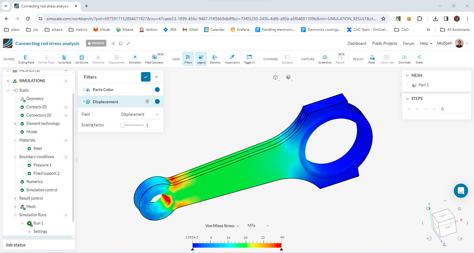Screen dimensions: 474x253
Task: Open the Connecting rod stress analysis project title
Action: click(47, 44)
